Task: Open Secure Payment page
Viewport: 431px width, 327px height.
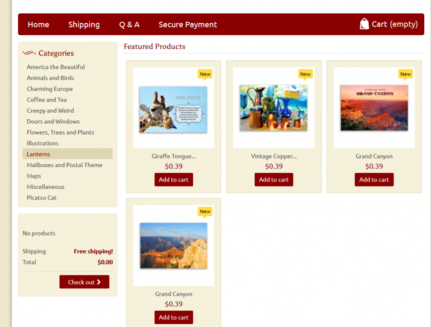Action: coord(188,24)
